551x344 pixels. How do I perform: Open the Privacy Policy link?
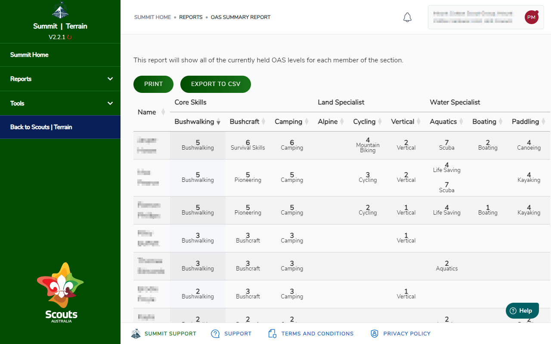point(406,333)
